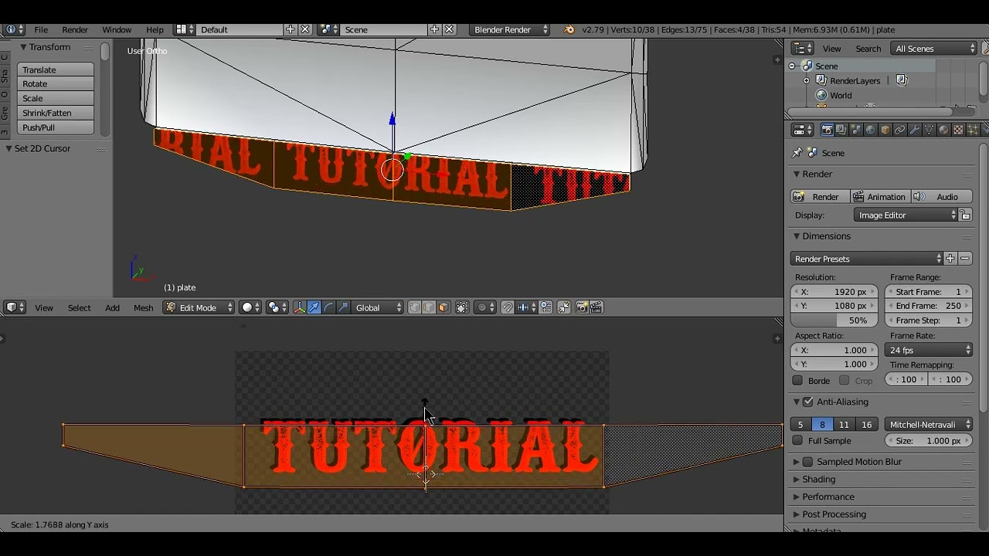Open the Select menu in 3D view header
Viewport: 989px width, 556px height.
point(79,307)
